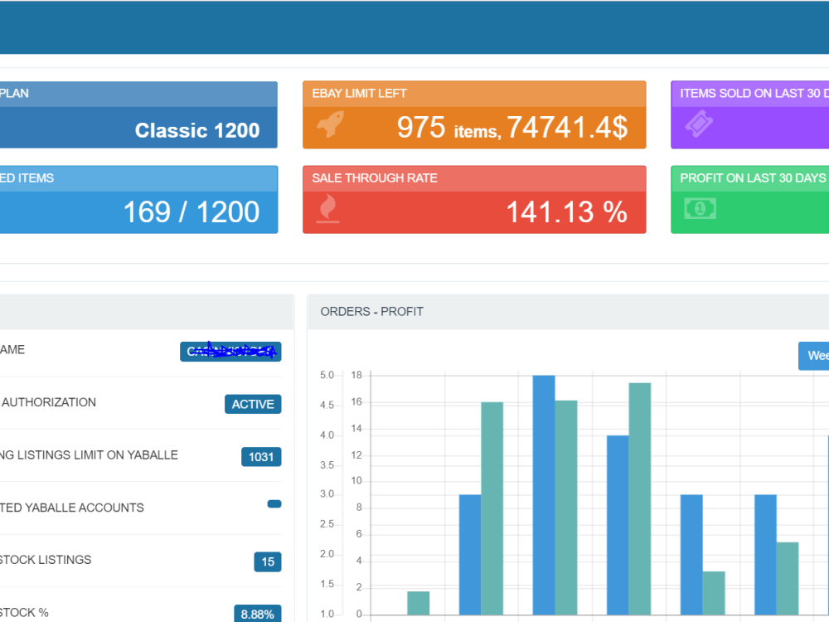Click the EBAY LIMIT LEFT card header
This screenshot has height=622, width=829.
(474, 94)
